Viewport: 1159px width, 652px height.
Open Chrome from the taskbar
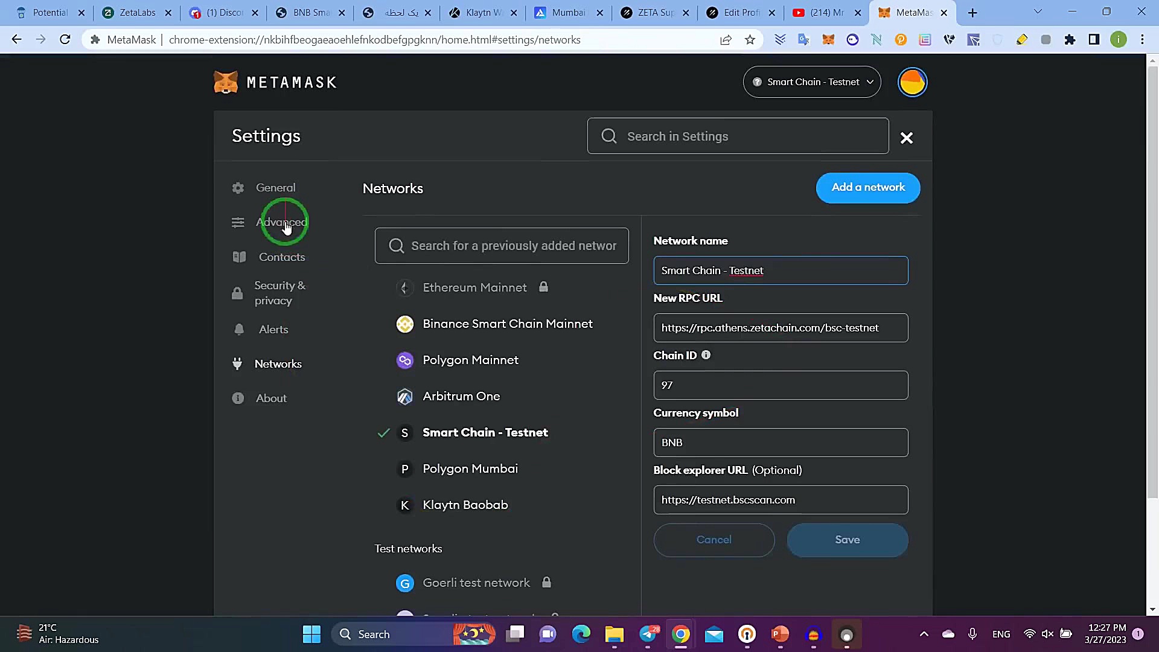point(680,634)
